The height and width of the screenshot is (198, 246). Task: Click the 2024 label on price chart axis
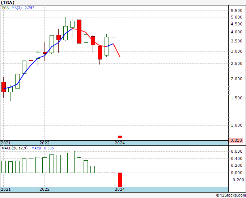pos(120,143)
